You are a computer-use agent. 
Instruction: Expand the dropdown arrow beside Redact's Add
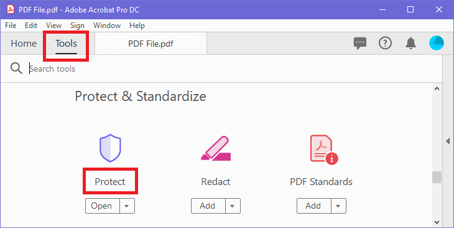(233, 206)
